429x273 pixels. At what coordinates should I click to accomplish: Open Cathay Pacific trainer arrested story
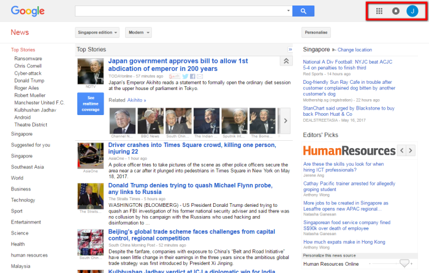point(349,186)
